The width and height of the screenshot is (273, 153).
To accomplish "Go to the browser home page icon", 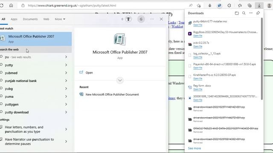I will (11, 6).
